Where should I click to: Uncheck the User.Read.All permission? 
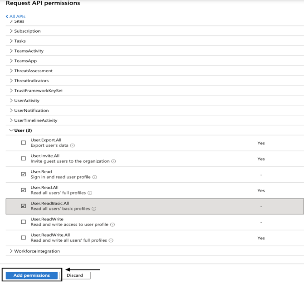coord(24,190)
